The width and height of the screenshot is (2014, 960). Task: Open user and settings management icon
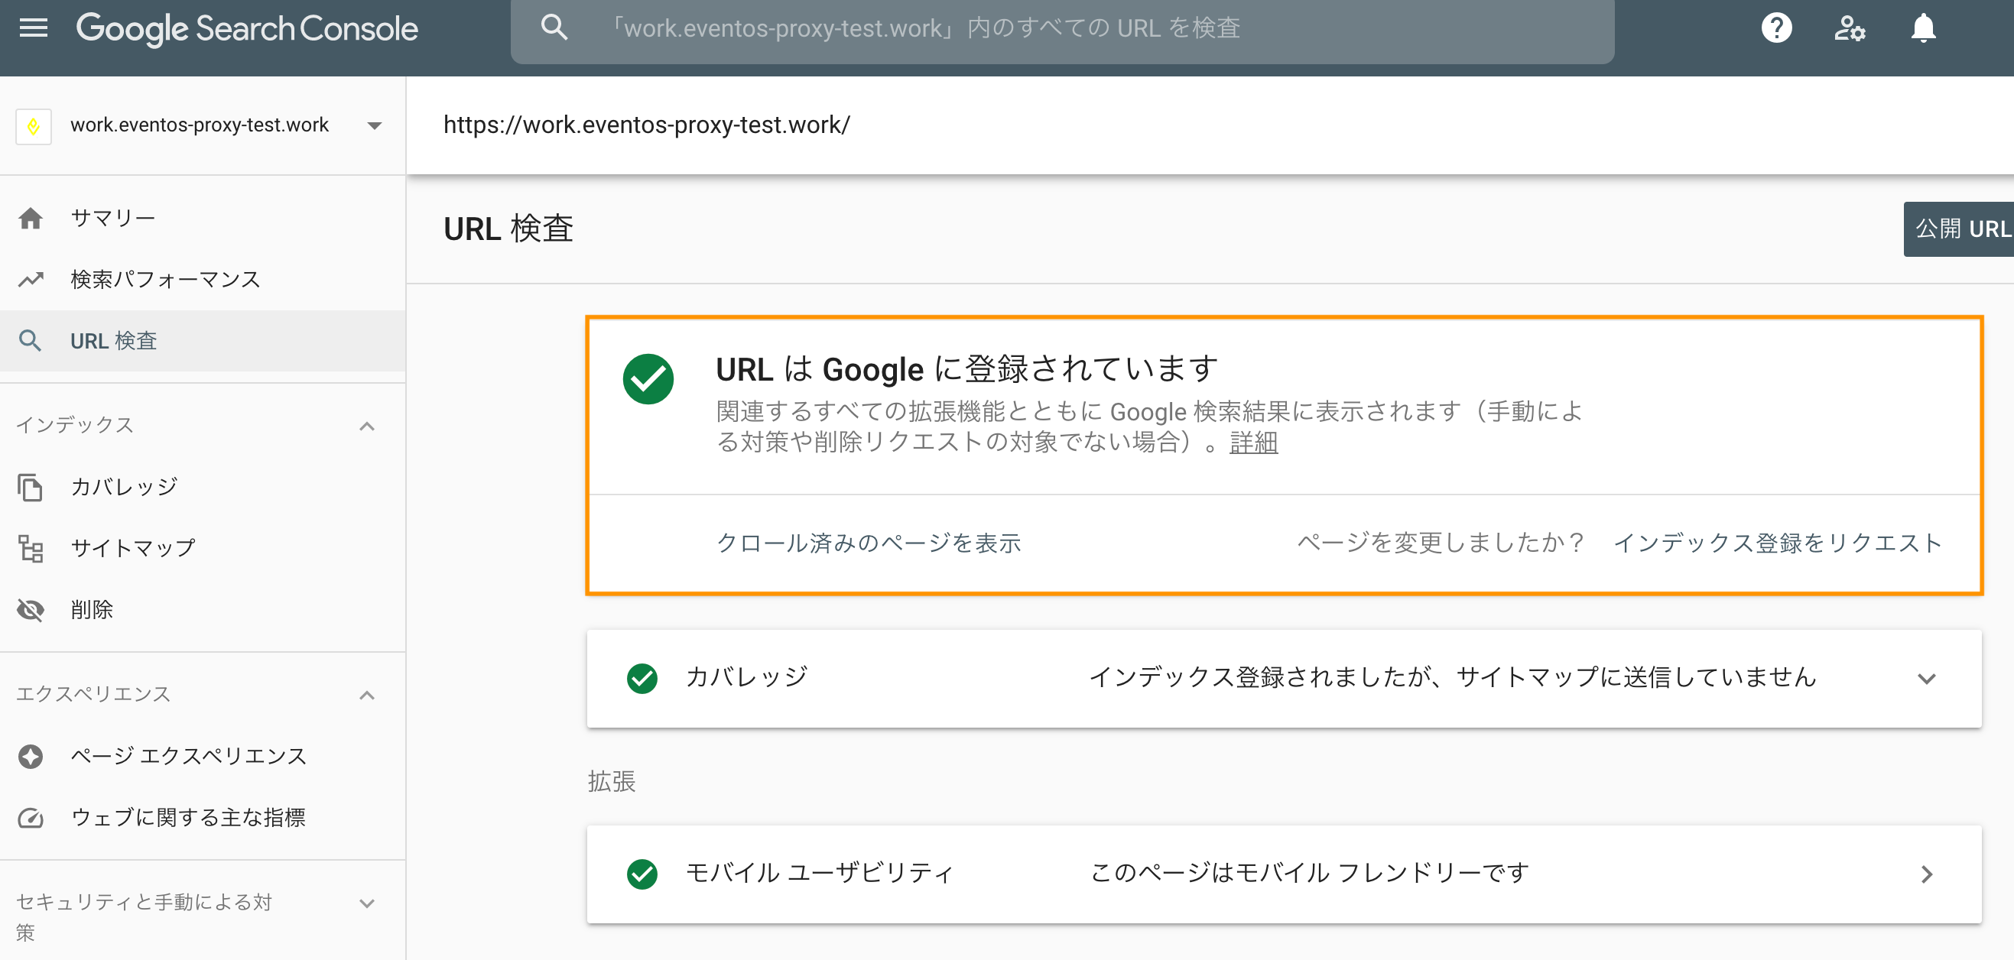(x=1850, y=28)
